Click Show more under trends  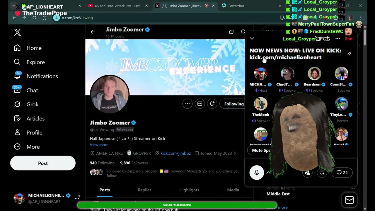[277, 207]
